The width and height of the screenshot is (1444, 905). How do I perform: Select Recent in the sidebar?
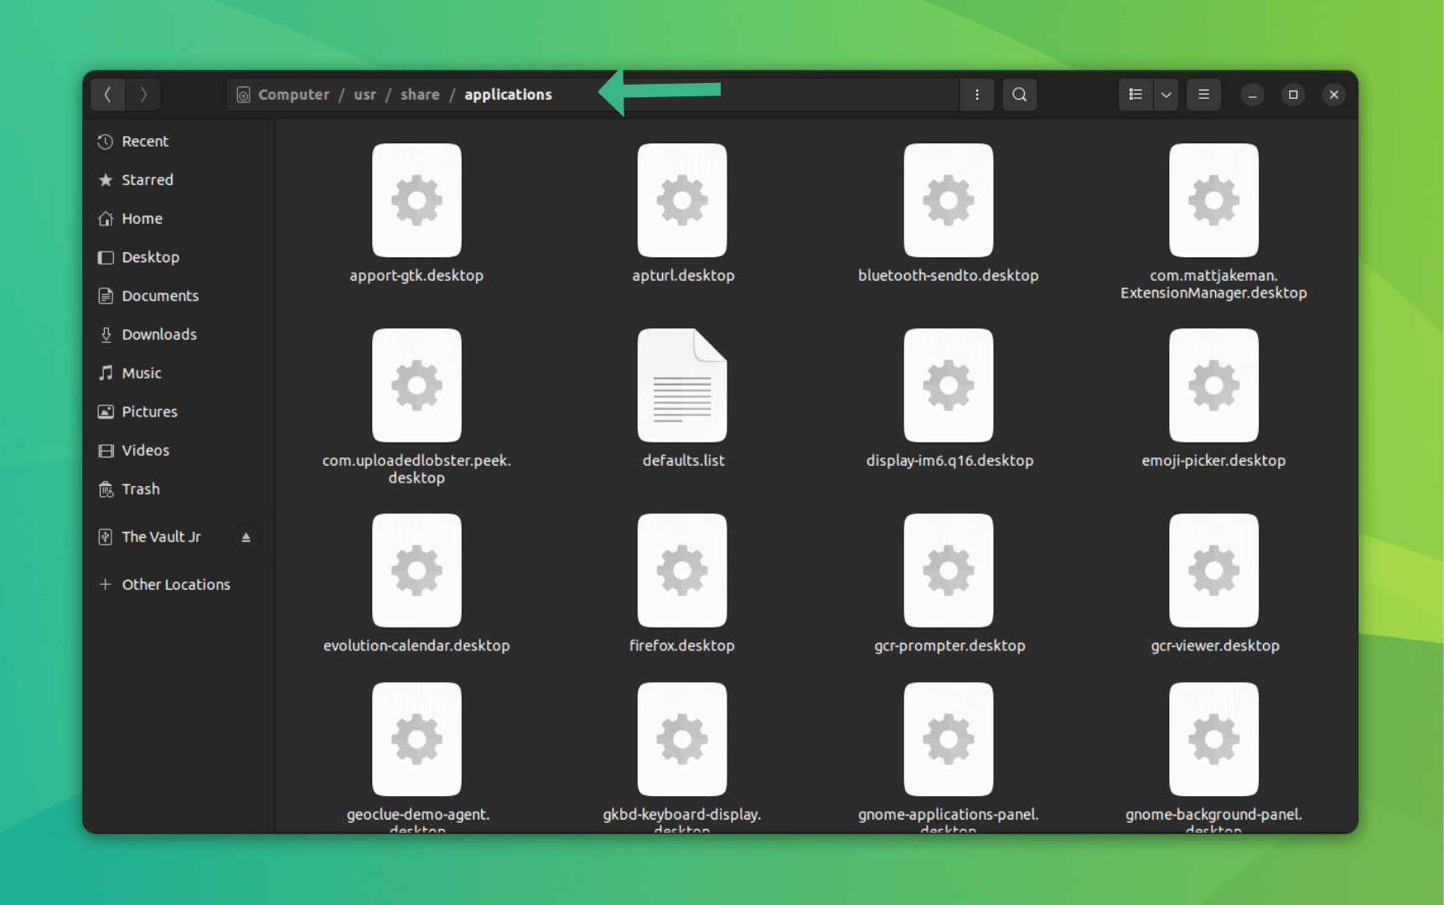[x=144, y=141]
